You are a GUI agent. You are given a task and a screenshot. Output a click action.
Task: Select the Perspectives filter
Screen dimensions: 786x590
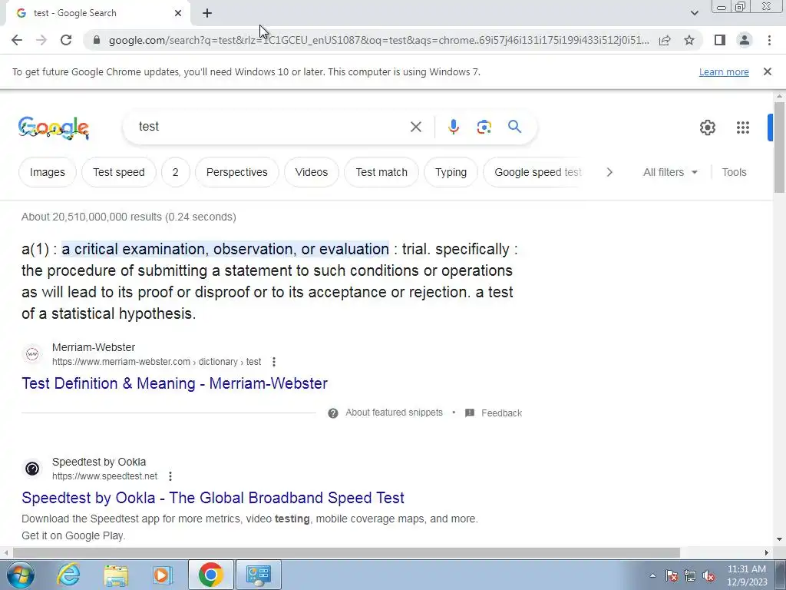click(236, 172)
